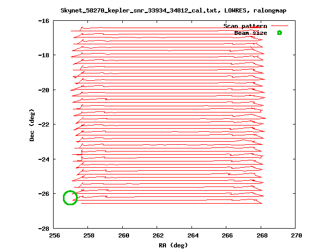
Task: Click the -28 Dec tick label
Action: tap(44, 229)
